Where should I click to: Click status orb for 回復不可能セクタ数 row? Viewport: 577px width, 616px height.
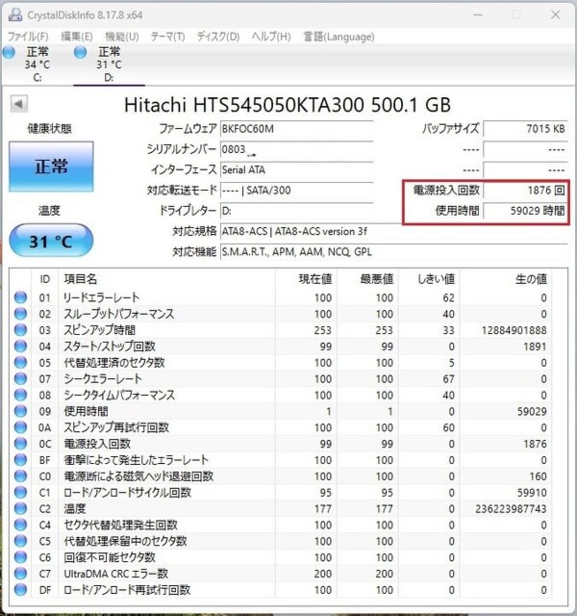click(x=20, y=557)
